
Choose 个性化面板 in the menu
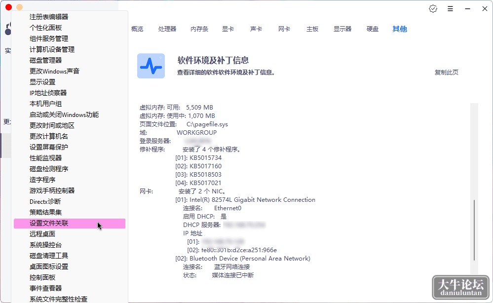click(x=70, y=28)
